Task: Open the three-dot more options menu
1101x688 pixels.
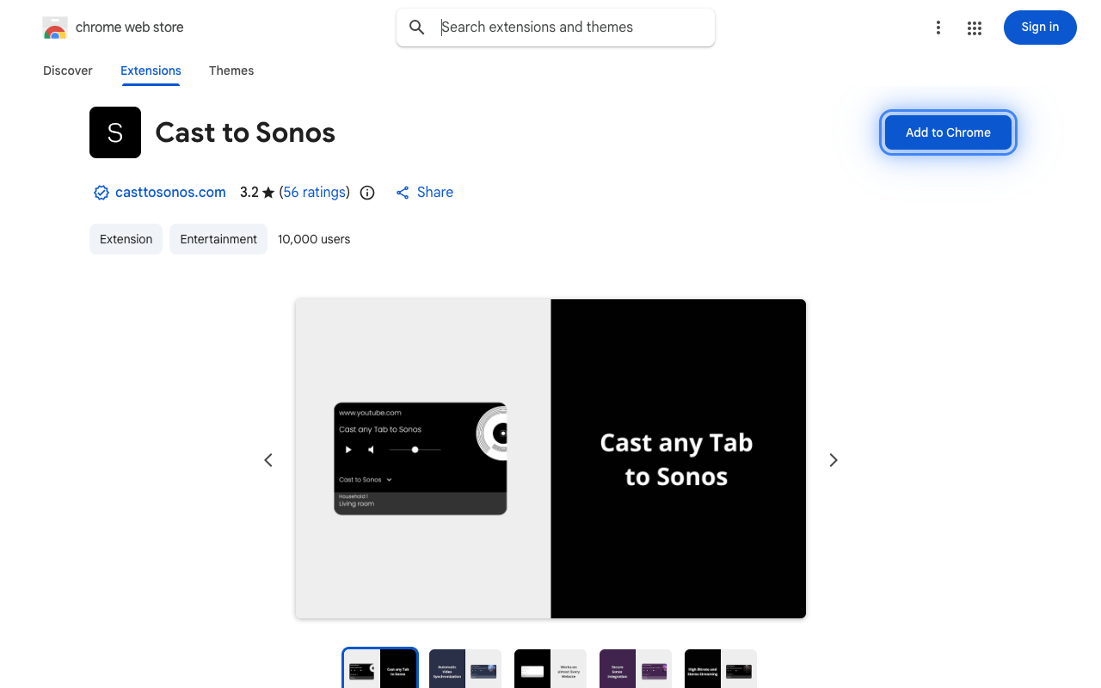Action: (x=938, y=28)
